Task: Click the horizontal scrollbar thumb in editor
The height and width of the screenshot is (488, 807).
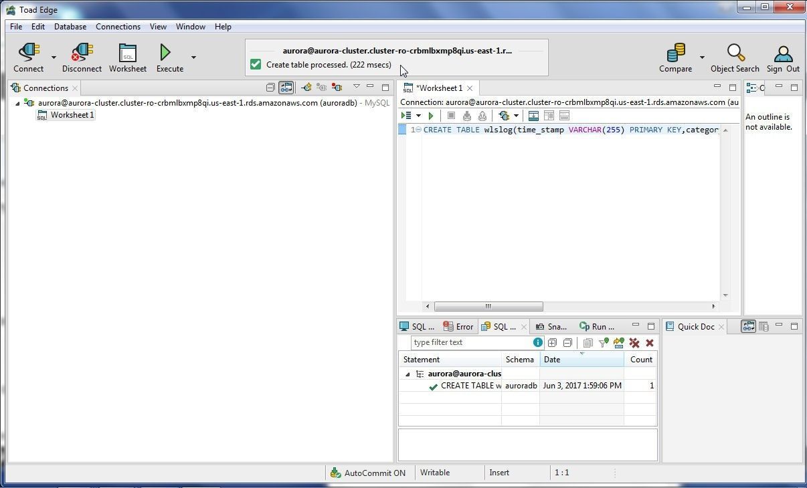Action: pyautogui.click(x=488, y=306)
